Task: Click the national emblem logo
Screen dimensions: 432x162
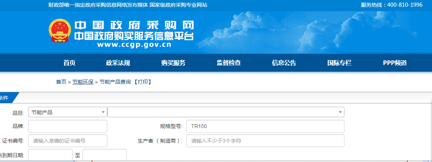Action: click(x=59, y=31)
